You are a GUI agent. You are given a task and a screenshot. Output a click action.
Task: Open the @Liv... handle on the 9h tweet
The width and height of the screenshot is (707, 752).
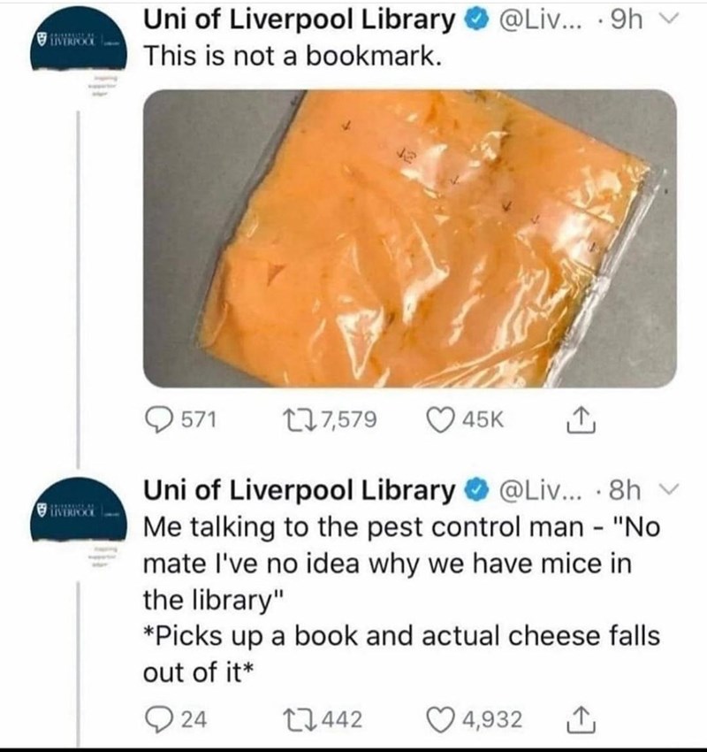tap(541, 20)
